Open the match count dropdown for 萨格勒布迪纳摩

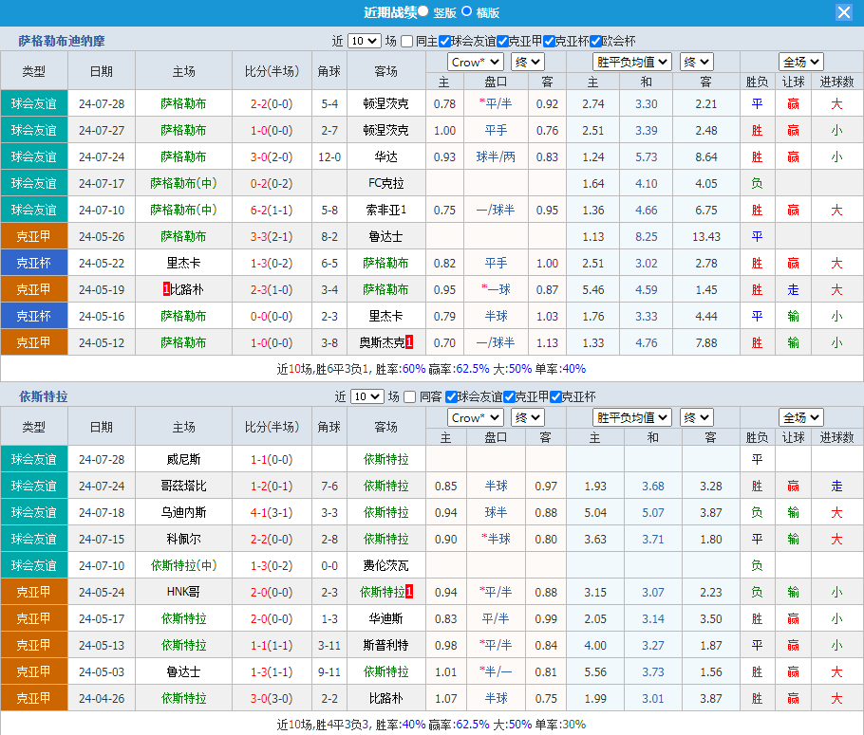[x=365, y=41]
